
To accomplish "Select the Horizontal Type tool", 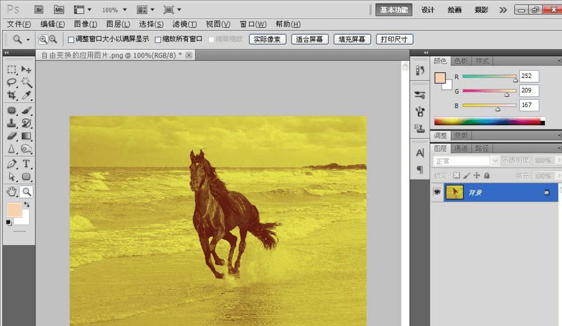I will click(26, 164).
